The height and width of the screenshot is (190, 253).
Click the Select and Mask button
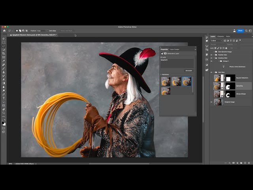point(67,31)
